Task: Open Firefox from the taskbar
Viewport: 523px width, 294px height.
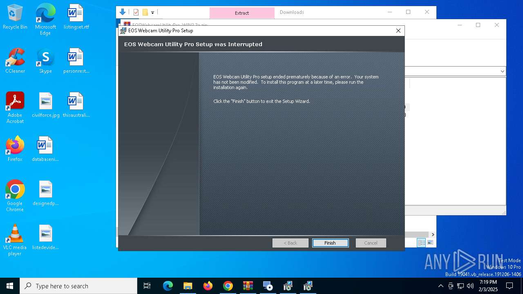Action: pos(208,286)
